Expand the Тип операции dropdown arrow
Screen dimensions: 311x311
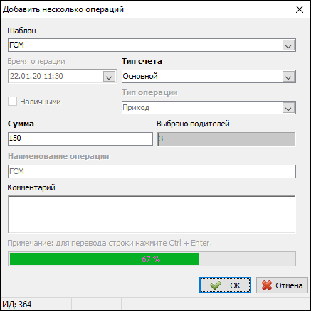click(x=288, y=108)
